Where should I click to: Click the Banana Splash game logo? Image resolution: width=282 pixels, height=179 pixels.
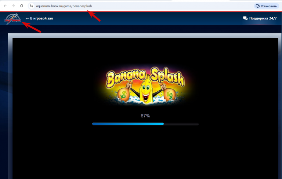tap(145, 86)
